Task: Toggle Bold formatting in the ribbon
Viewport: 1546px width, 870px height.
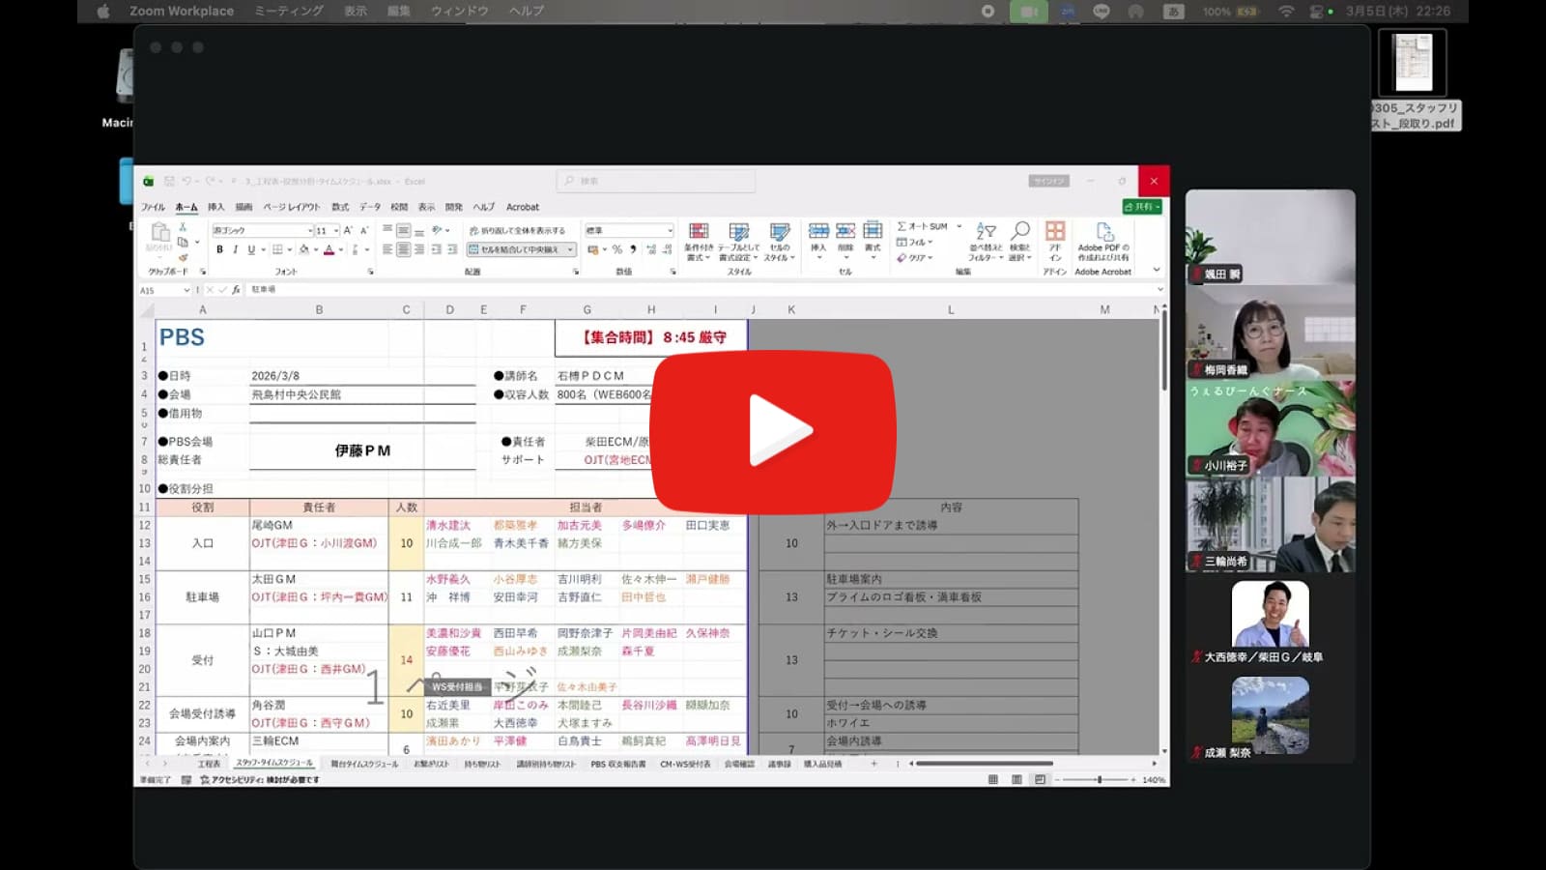Action: 219,249
